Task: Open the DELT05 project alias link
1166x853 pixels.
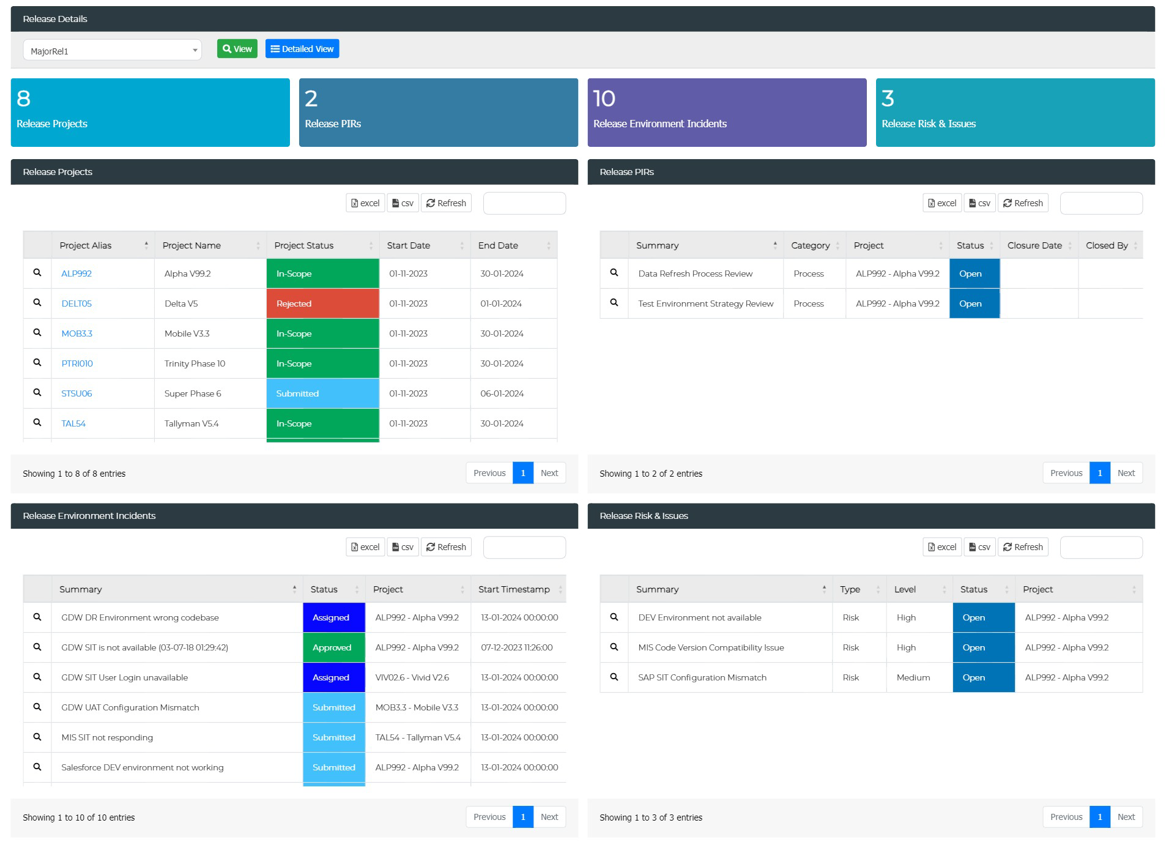Action: coord(76,304)
